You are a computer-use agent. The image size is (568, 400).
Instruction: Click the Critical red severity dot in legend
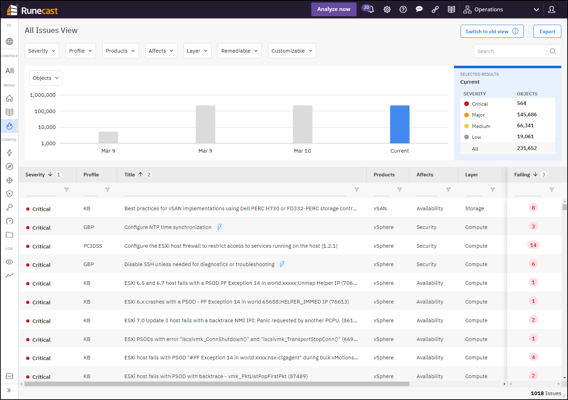(x=466, y=104)
